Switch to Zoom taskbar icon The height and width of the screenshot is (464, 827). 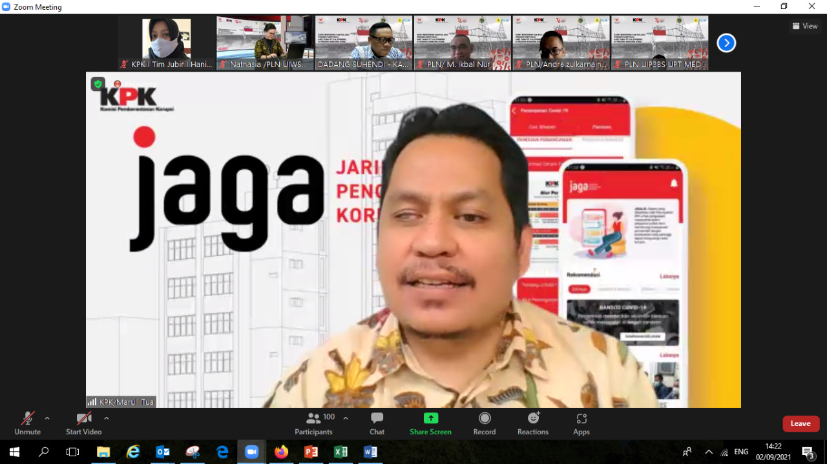click(251, 452)
